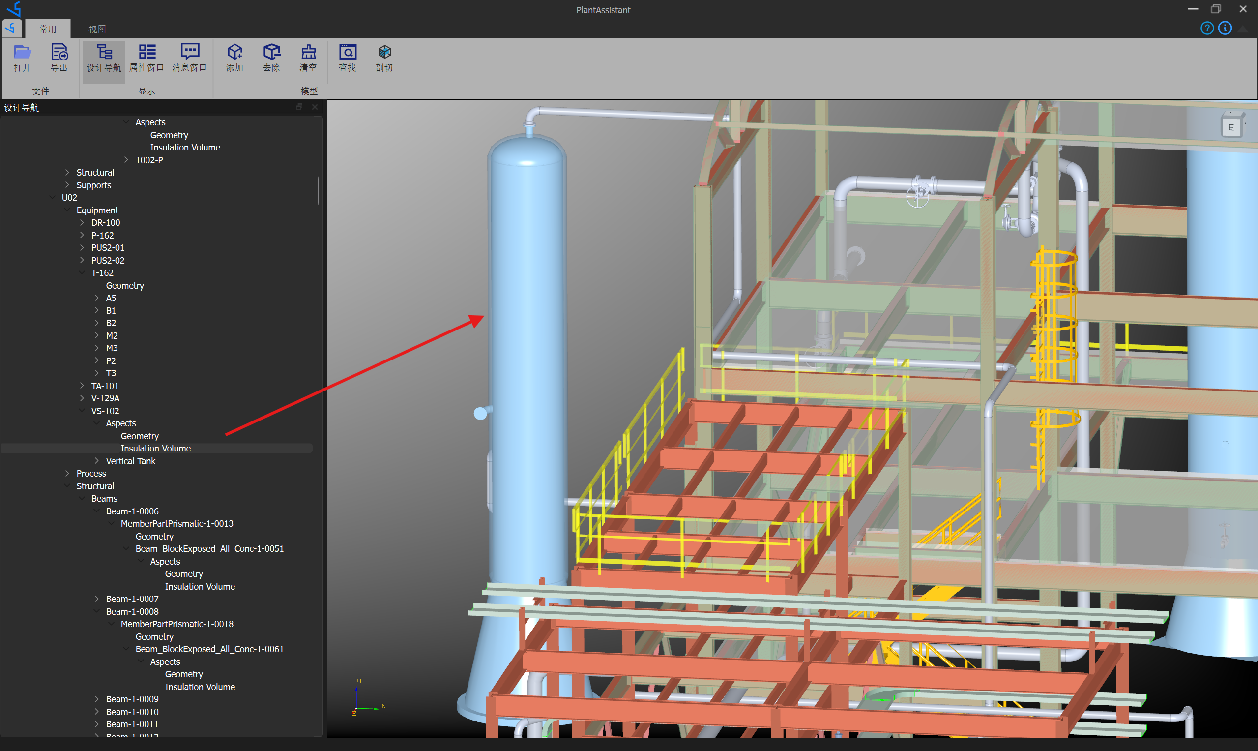The width and height of the screenshot is (1258, 751).
Task: Select Insulation Volume under VS-102
Action: [x=155, y=448]
